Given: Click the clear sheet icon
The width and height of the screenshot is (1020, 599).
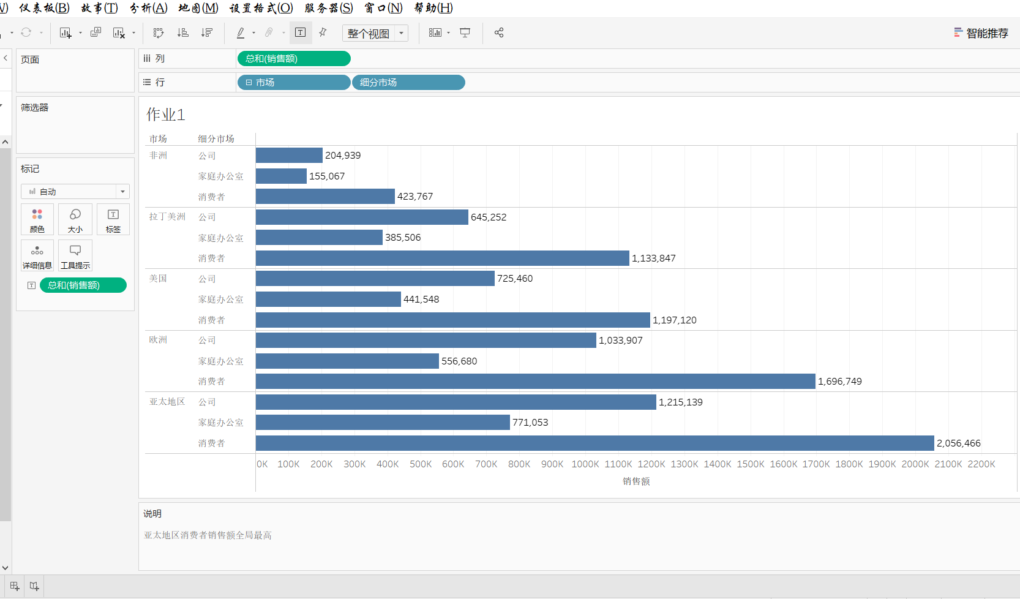Looking at the screenshot, I should (119, 32).
